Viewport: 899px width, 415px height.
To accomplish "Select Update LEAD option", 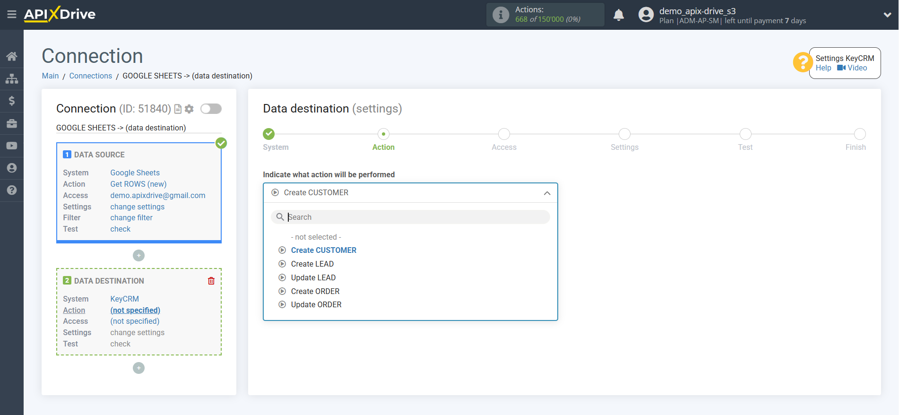I will click(313, 277).
